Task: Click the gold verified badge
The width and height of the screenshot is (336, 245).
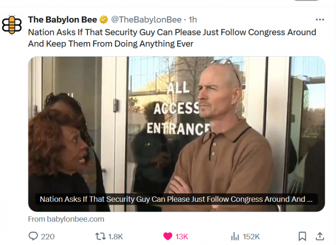Action: [104, 20]
